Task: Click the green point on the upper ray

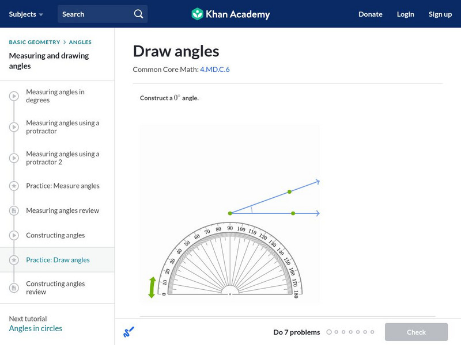Action: tap(290, 191)
